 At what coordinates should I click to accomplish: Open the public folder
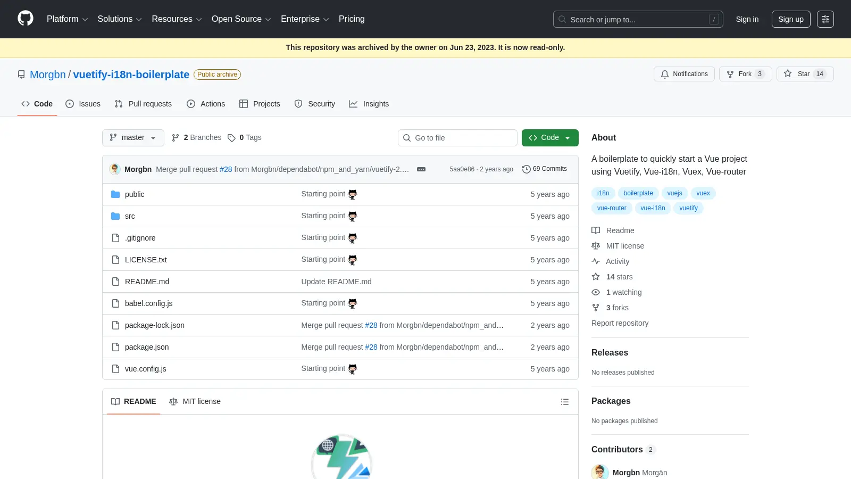(x=135, y=194)
